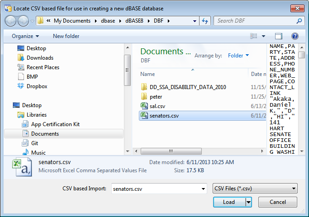Open the Arrange by Folder dropdown
Viewport: 309px width, 217px height.
238,56
